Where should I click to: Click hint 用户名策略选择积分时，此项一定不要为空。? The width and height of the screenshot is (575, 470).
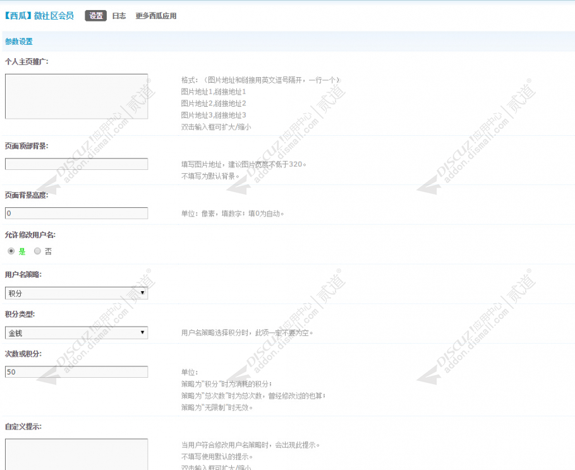247,333
